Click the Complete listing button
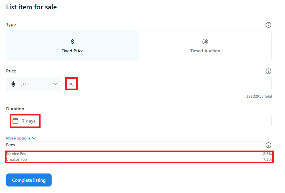The height and width of the screenshot is (193, 285). [29, 180]
